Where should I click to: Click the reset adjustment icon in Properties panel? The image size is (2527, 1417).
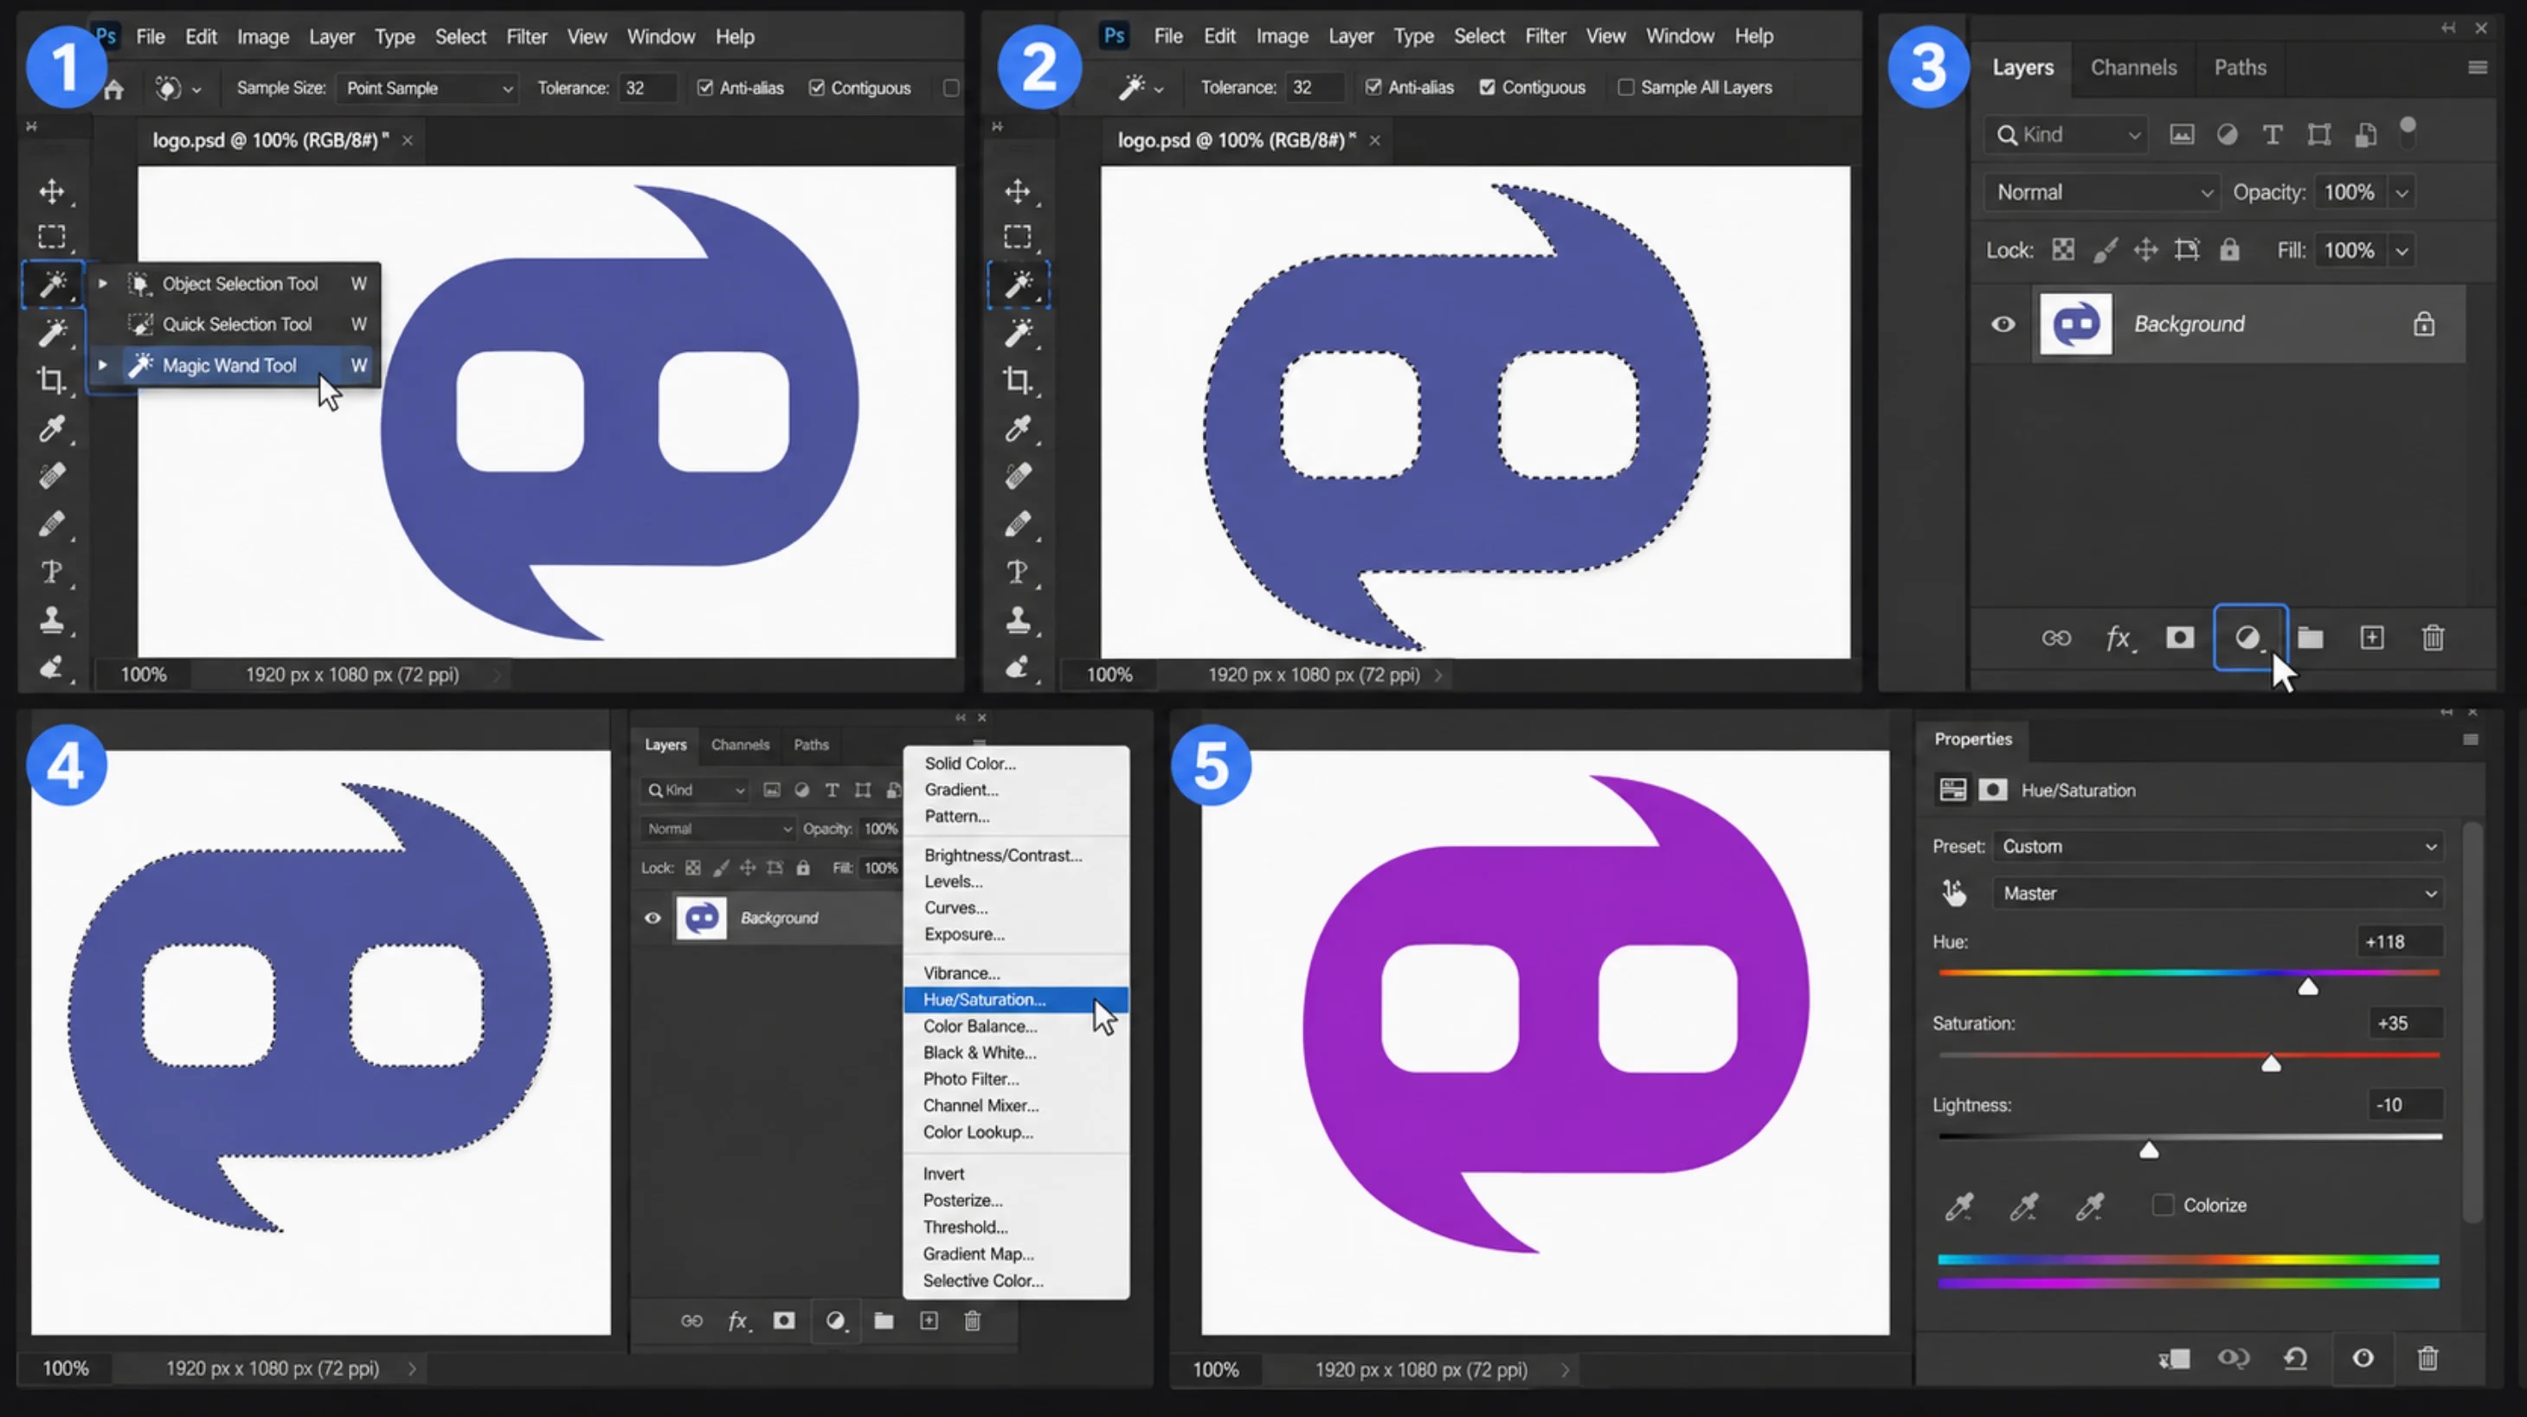[2295, 1358]
